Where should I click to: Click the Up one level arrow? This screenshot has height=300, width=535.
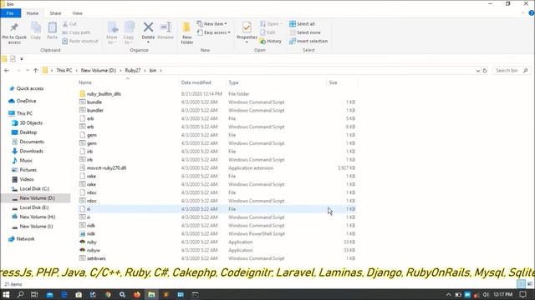coord(35,70)
